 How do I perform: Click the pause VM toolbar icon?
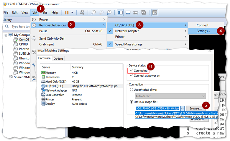(x=67, y=12)
